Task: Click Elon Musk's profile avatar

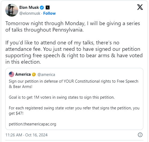Action: pyautogui.click(x=12, y=10)
